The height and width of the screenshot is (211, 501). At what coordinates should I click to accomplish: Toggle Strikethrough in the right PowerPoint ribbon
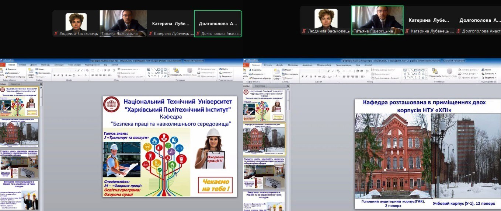[319, 76]
